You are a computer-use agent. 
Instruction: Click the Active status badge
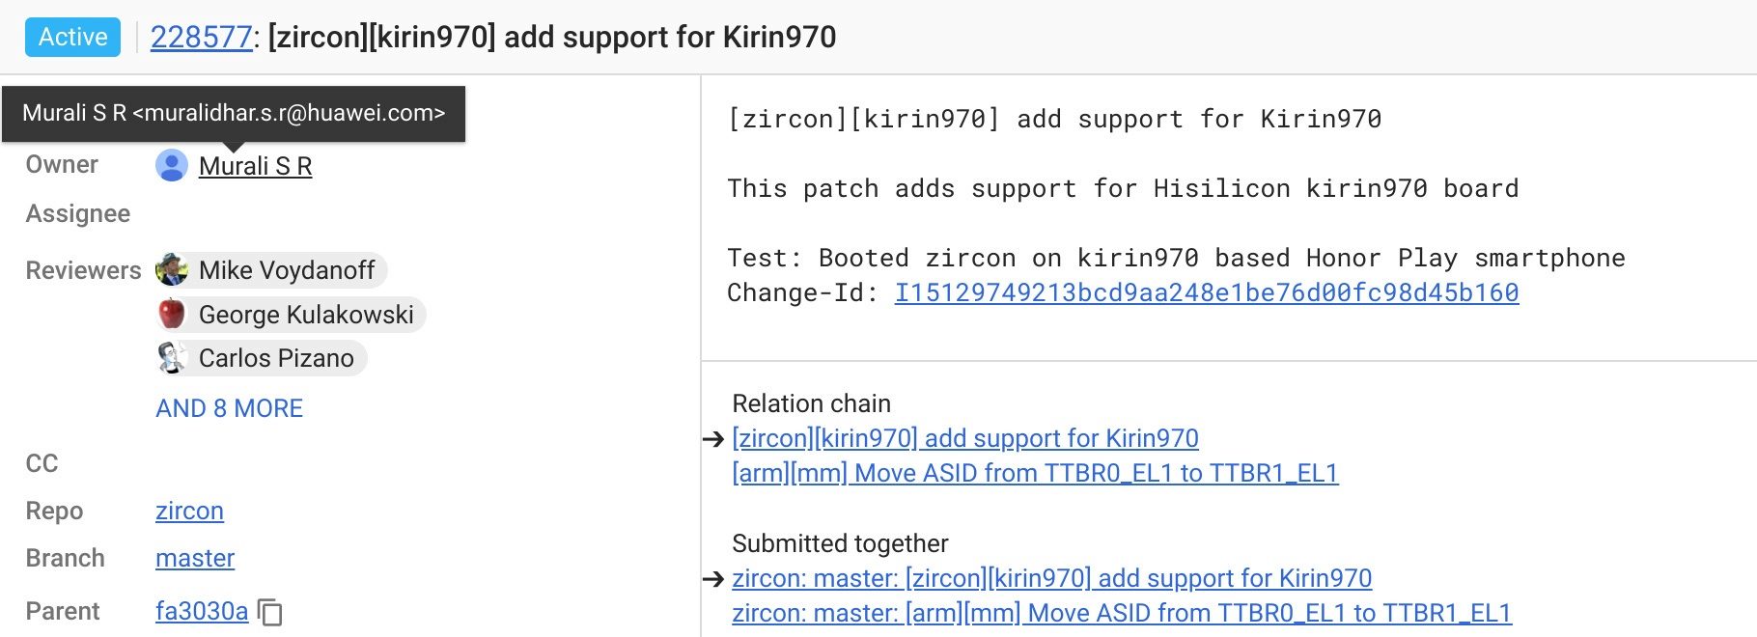coord(73,38)
